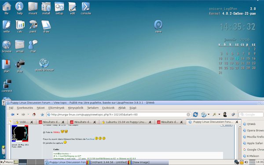Screen dimensions: 264x165
Task: Open the magic wand dropdown arrow
Action: tap(219, 114)
